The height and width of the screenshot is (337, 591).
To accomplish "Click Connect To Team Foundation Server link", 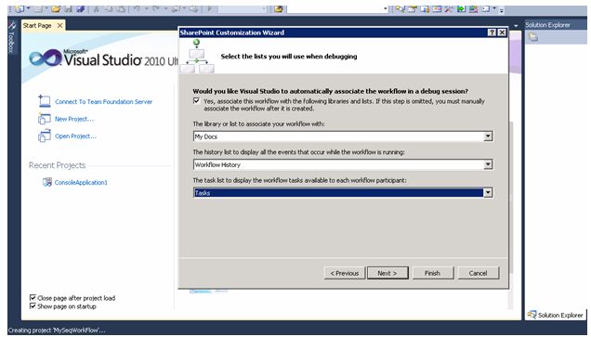I will point(104,102).
